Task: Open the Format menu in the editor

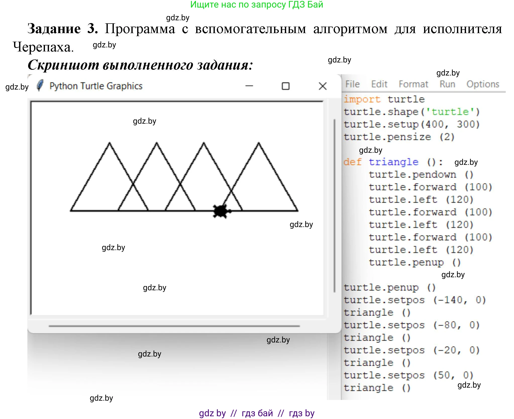Action: pyautogui.click(x=413, y=84)
